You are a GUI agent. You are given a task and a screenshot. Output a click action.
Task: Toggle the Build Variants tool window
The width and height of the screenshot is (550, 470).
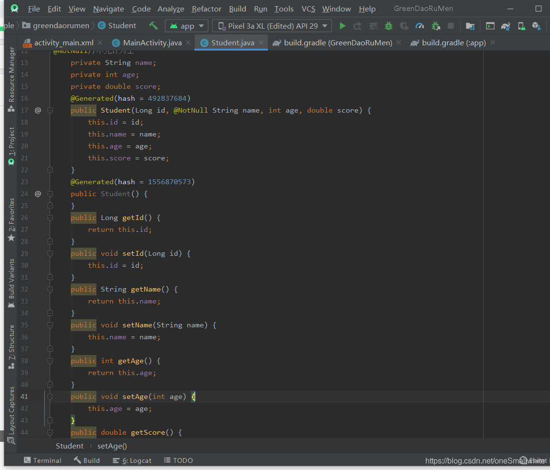pos(11,283)
